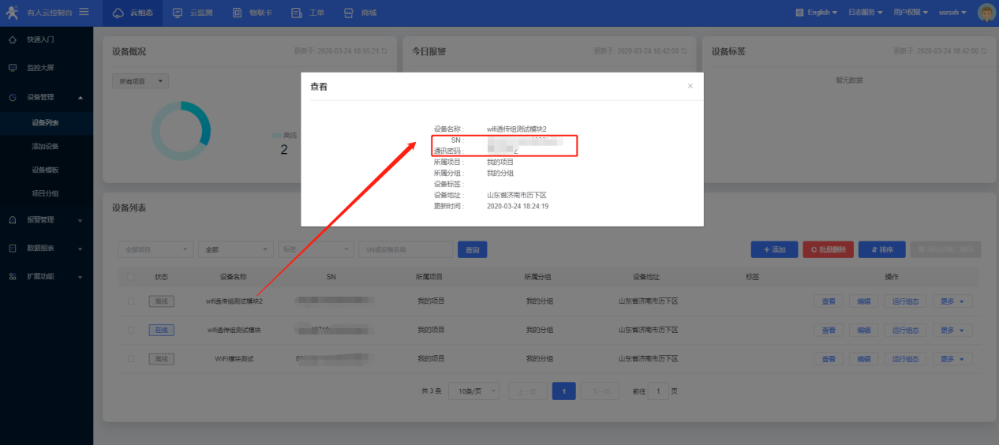999x445 pixels.
Task: Click the SN或设备名称 search input field
Action: [406, 249]
